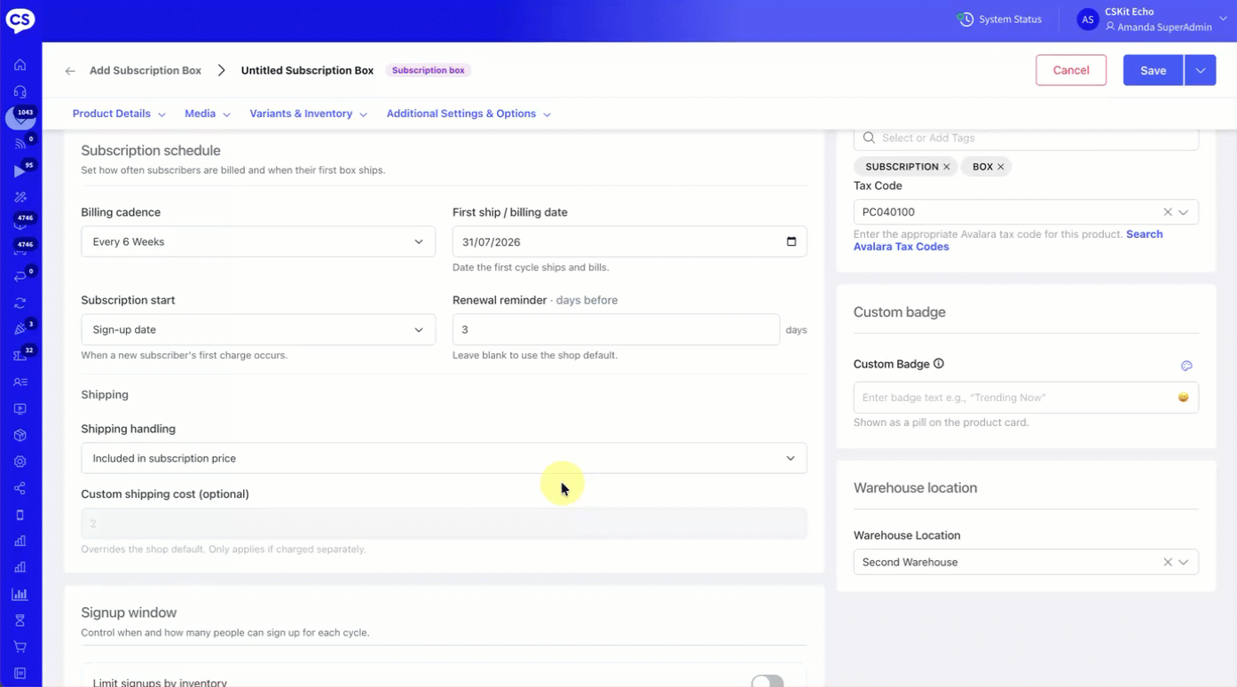Open the contacts list icon in sidebar
Screen dimensions: 1237x687
point(20,382)
